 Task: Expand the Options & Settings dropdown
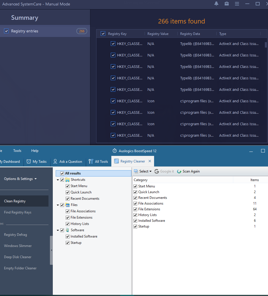pos(20,179)
